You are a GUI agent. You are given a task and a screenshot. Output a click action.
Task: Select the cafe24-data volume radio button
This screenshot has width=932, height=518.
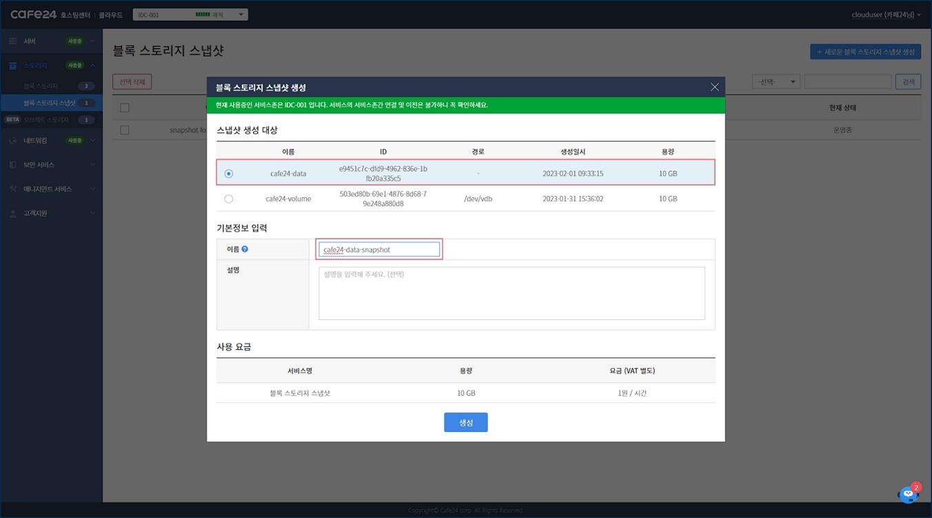pos(229,174)
